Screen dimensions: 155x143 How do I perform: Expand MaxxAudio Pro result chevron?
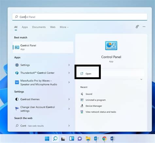tap(69, 82)
